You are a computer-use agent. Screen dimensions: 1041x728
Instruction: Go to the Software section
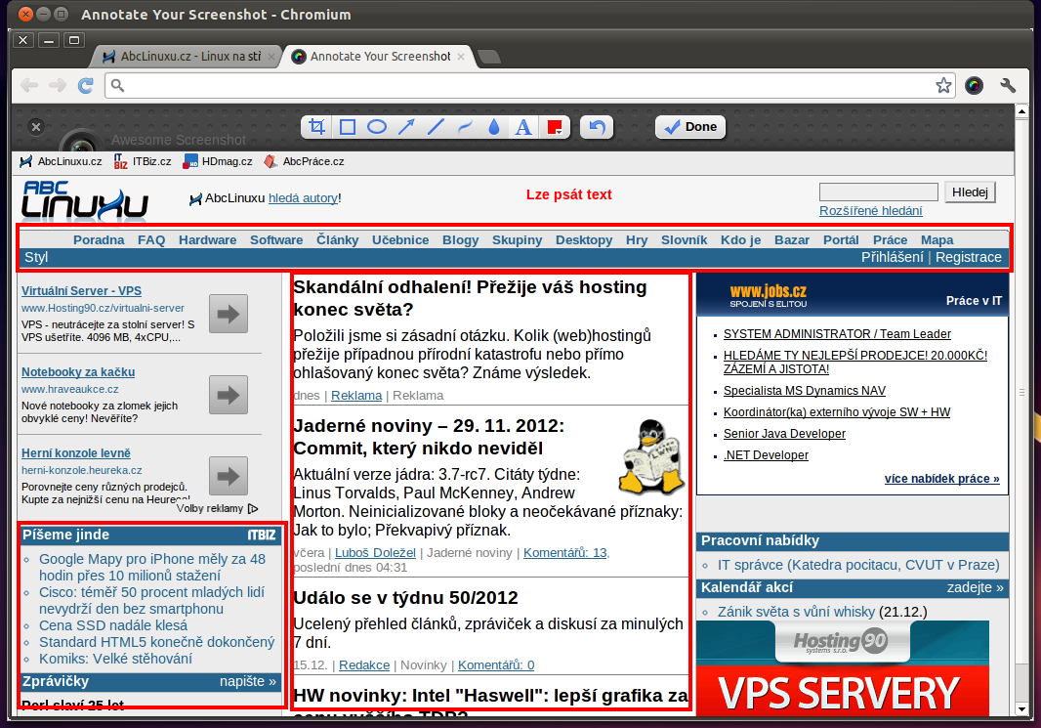(276, 239)
